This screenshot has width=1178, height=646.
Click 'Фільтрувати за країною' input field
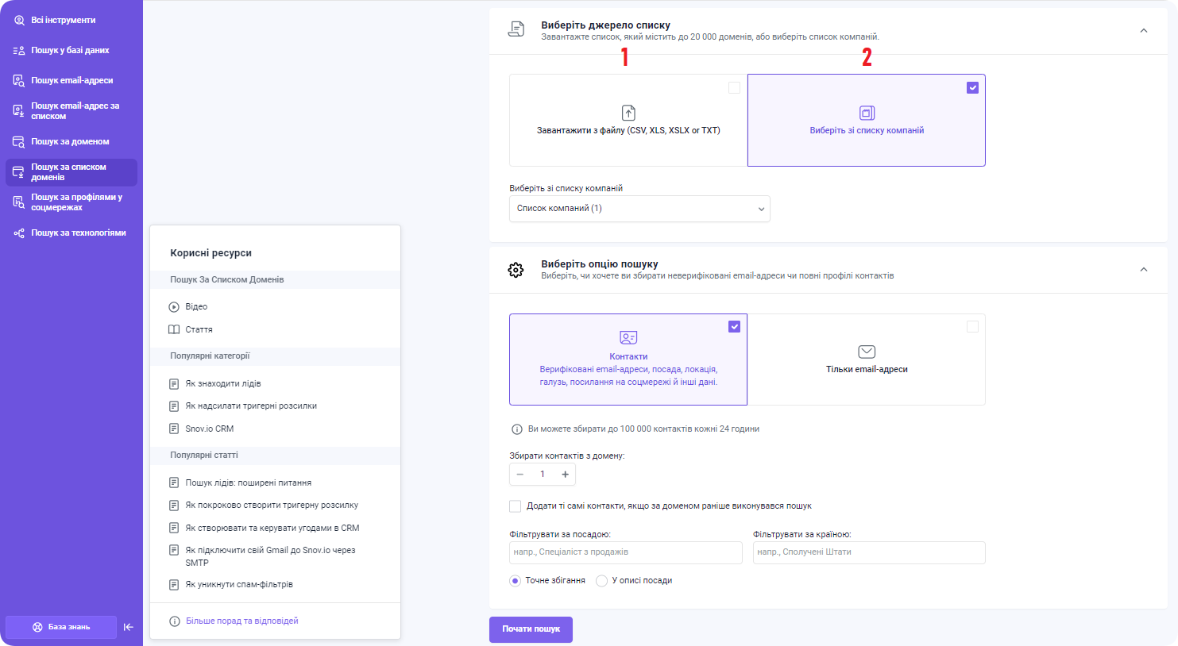(869, 552)
